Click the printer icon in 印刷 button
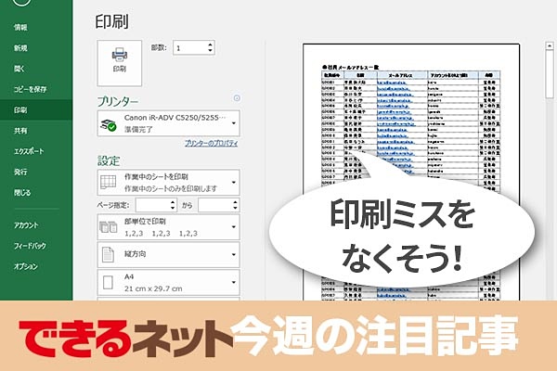 tap(120, 55)
